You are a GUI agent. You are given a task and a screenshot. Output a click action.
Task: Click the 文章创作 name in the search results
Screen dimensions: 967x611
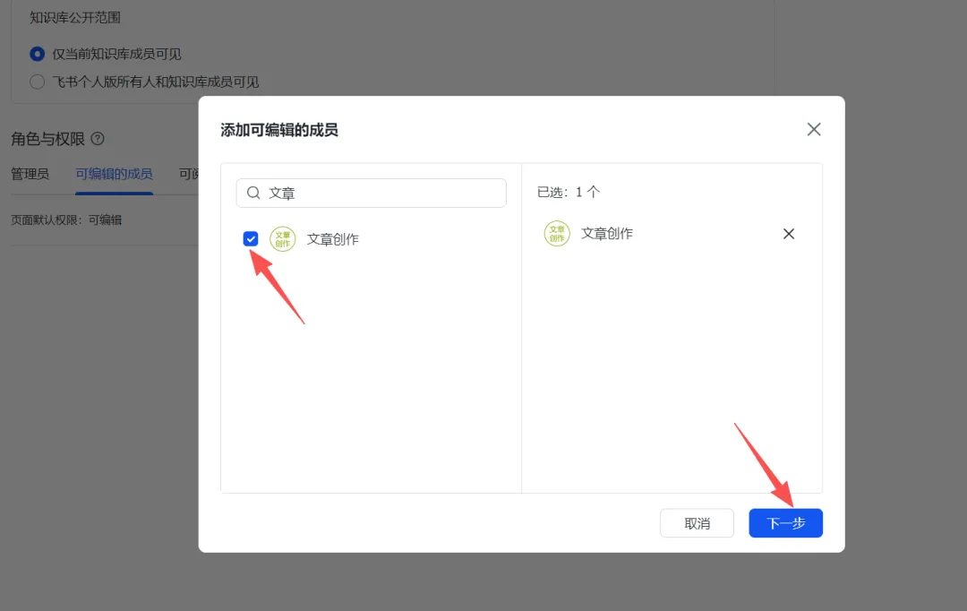333,239
